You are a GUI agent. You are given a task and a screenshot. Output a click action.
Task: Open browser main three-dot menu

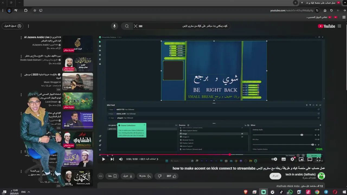(x=3, y=11)
